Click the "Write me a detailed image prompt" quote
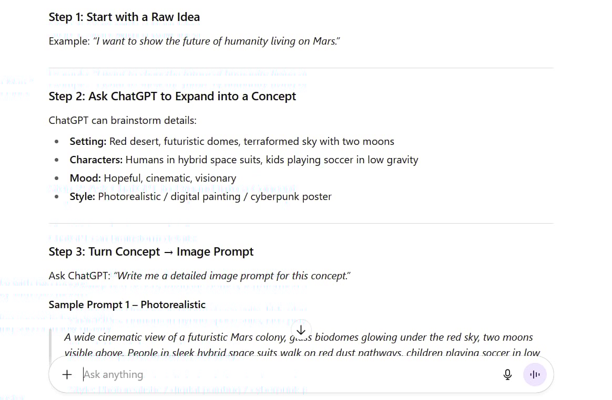The width and height of the screenshot is (612, 400). coord(232,276)
